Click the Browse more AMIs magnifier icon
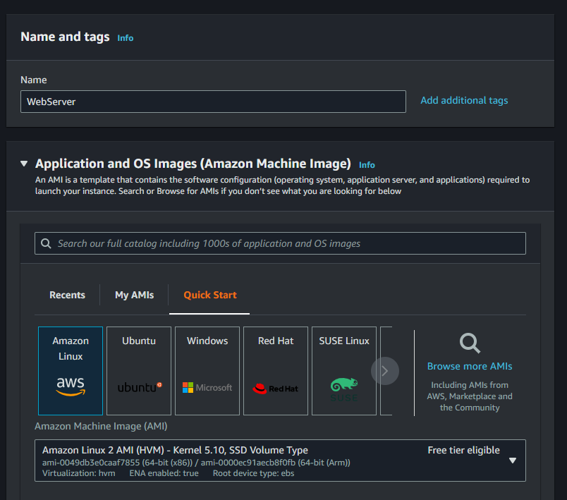Viewport: 567px width, 500px height. [470, 343]
